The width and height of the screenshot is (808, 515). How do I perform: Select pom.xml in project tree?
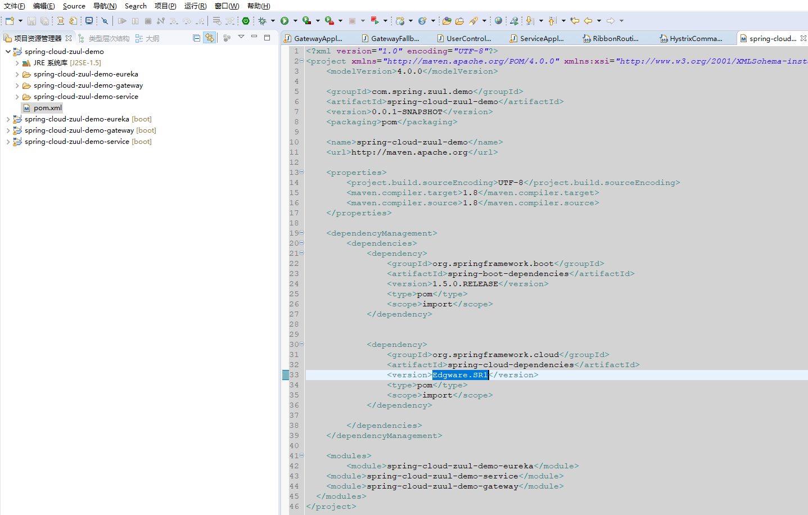coord(47,108)
